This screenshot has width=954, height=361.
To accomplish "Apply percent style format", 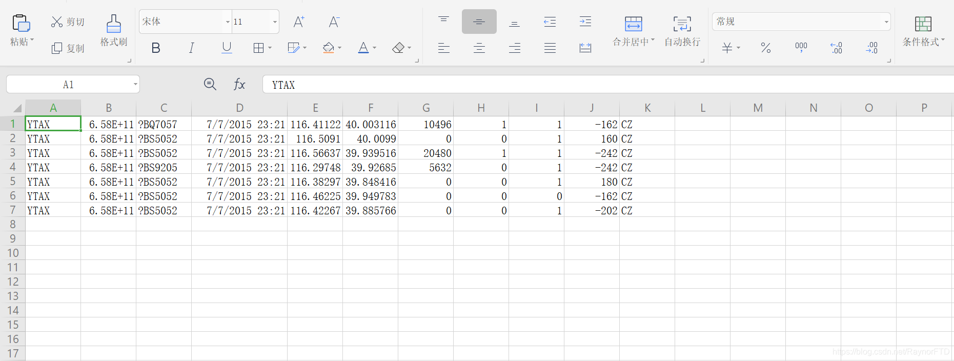I will pyautogui.click(x=766, y=48).
